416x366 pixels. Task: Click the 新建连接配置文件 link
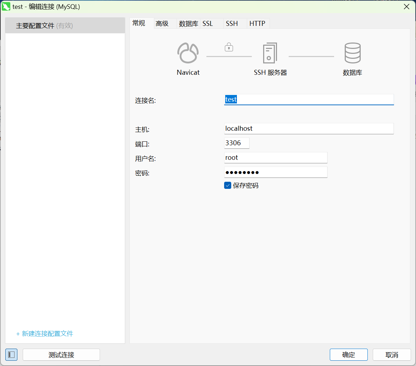coord(45,333)
